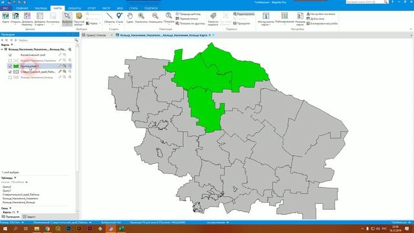Select the Сдвиг hand pan tool

pyautogui.click(x=130, y=16)
